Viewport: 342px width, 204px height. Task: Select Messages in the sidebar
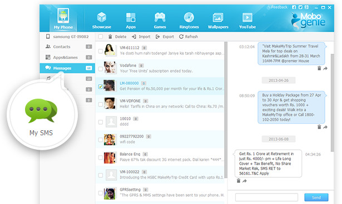(68, 68)
